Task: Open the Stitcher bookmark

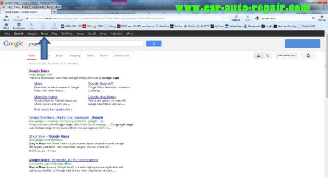Action: [176, 26]
